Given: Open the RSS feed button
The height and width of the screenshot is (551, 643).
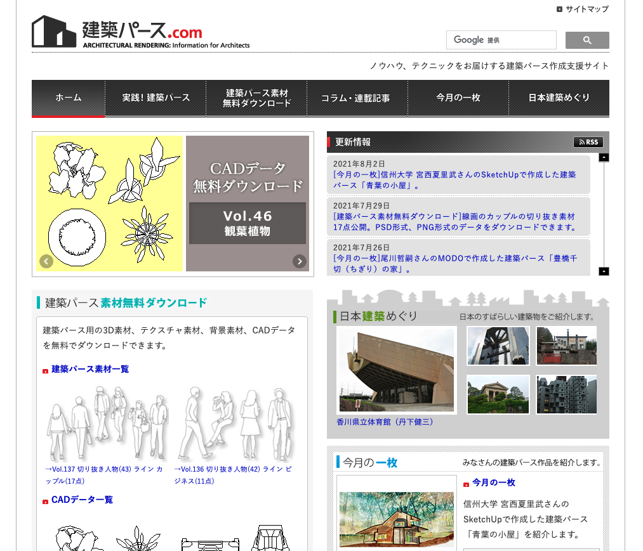Looking at the screenshot, I should coord(588,142).
